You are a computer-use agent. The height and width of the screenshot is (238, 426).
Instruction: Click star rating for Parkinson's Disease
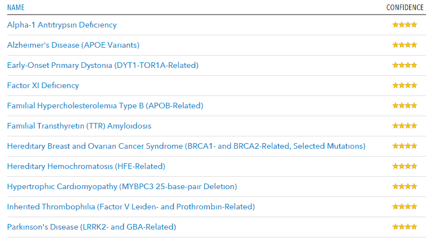(405, 227)
